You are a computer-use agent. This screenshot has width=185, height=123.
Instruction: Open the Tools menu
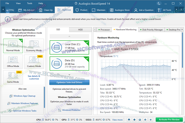[x=30, y=3]
